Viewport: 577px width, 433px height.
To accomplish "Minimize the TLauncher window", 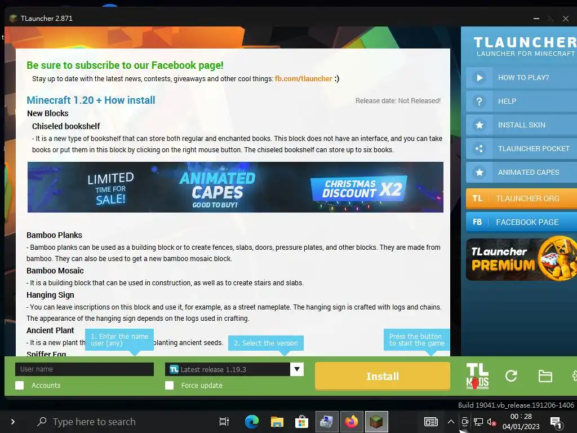I will click(536, 19).
